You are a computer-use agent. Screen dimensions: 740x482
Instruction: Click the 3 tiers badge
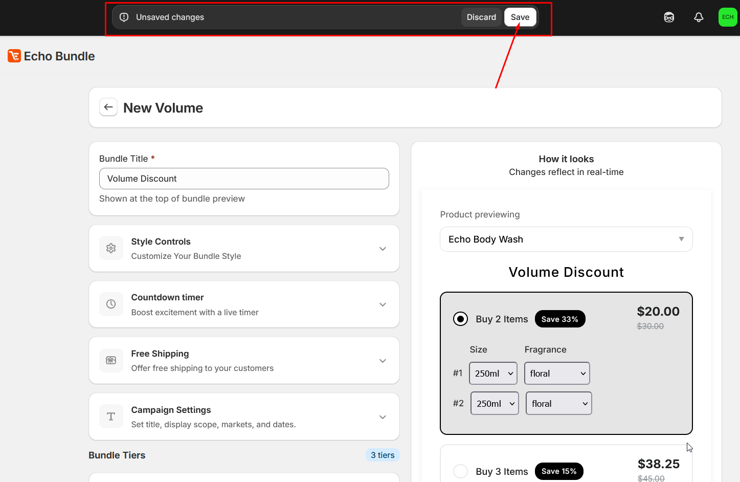point(383,455)
